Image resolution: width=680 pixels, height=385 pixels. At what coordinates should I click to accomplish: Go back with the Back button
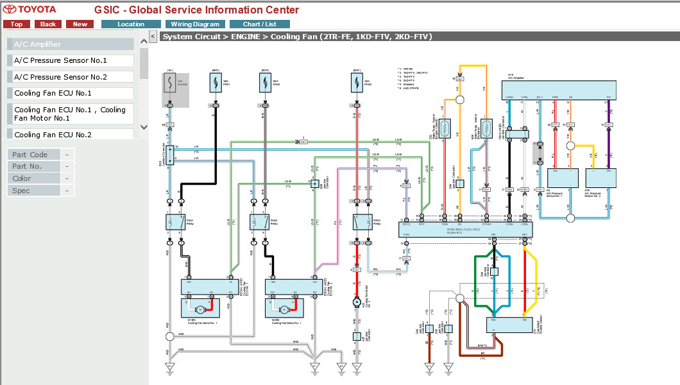(x=47, y=24)
